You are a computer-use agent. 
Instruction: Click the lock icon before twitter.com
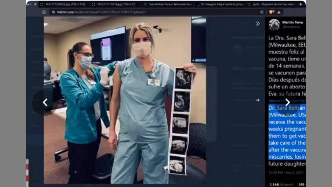(x=53, y=12)
